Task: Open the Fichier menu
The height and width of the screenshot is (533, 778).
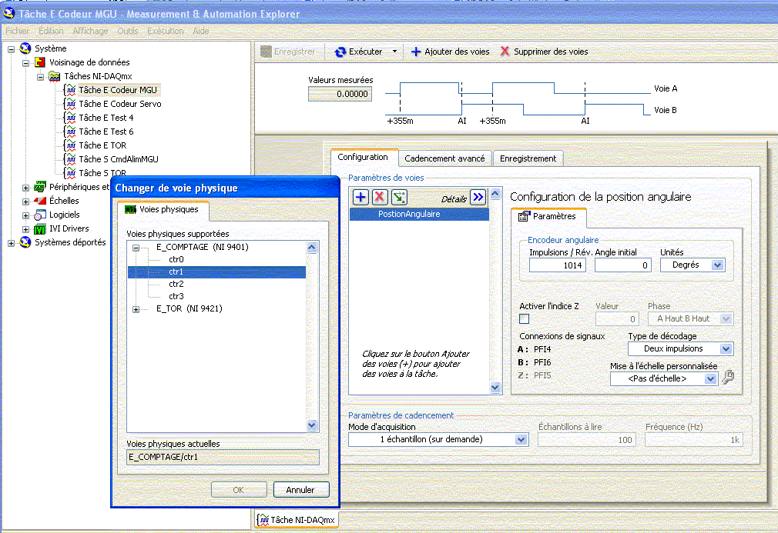Action: 18,31
